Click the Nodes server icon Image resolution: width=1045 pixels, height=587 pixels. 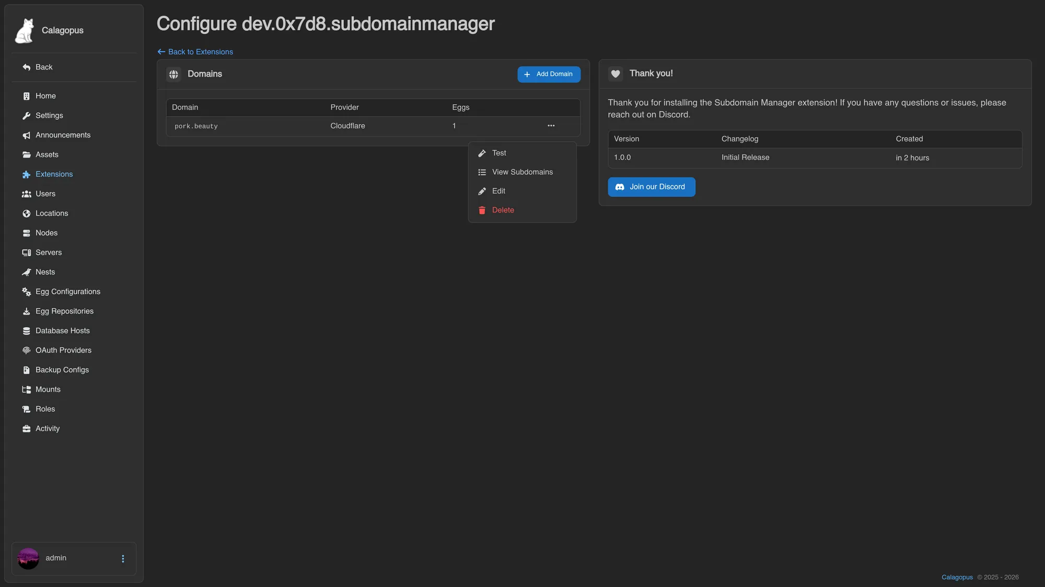coord(27,233)
